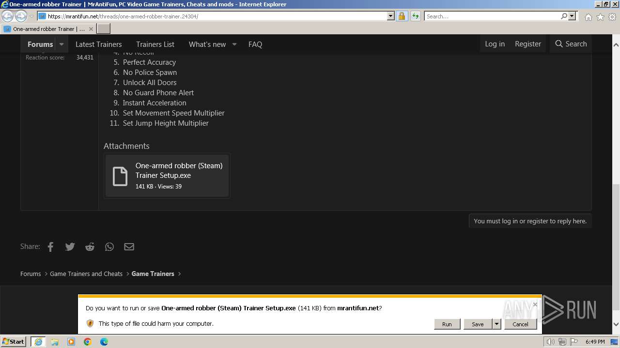Click the Refresh page icon
The width and height of the screenshot is (620, 348).
click(415, 16)
